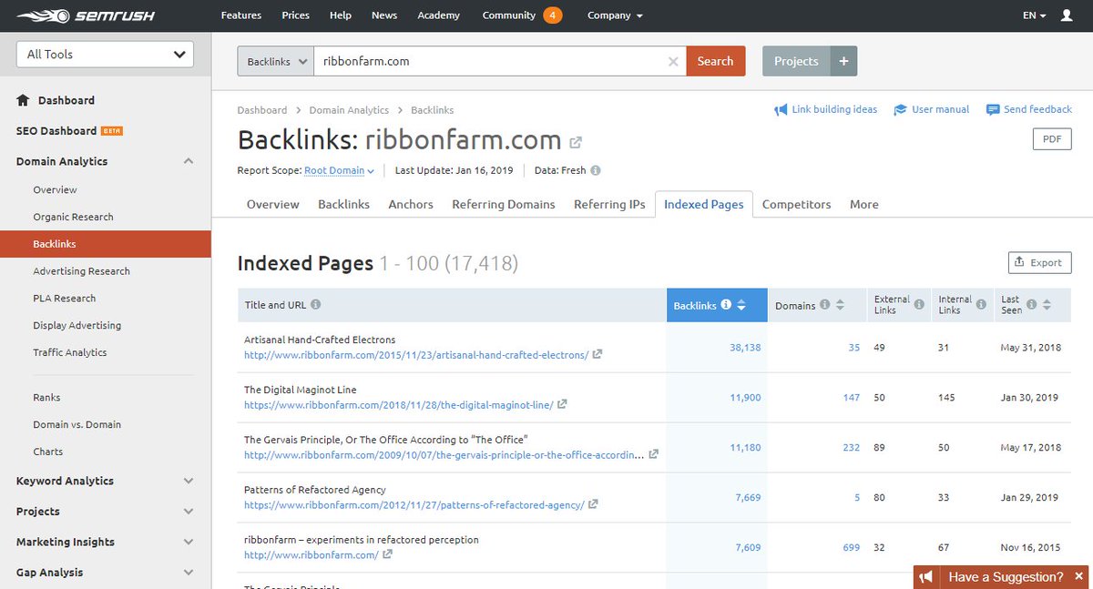
Task: Switch to the Referring Domains tab
Action: [x=504, y=204]
